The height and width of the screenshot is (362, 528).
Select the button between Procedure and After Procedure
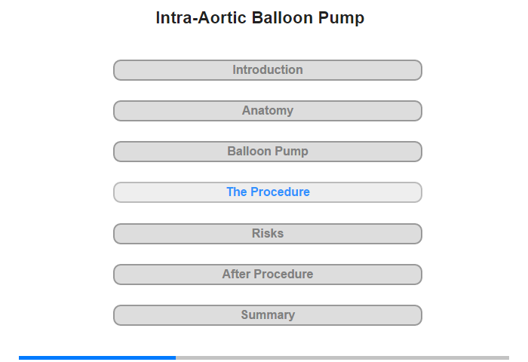267,234
